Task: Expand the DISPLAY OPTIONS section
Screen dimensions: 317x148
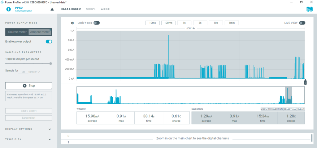Action: click(x=28, y=129)
